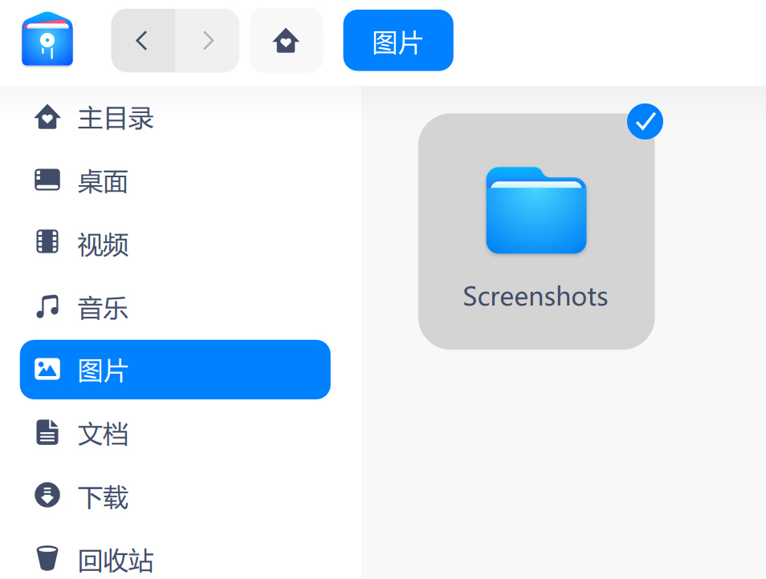The height and width of the screenshot is (579, 766).
Task: Click the 主目录 house icon in sidebar
Action: click(47, 118)
